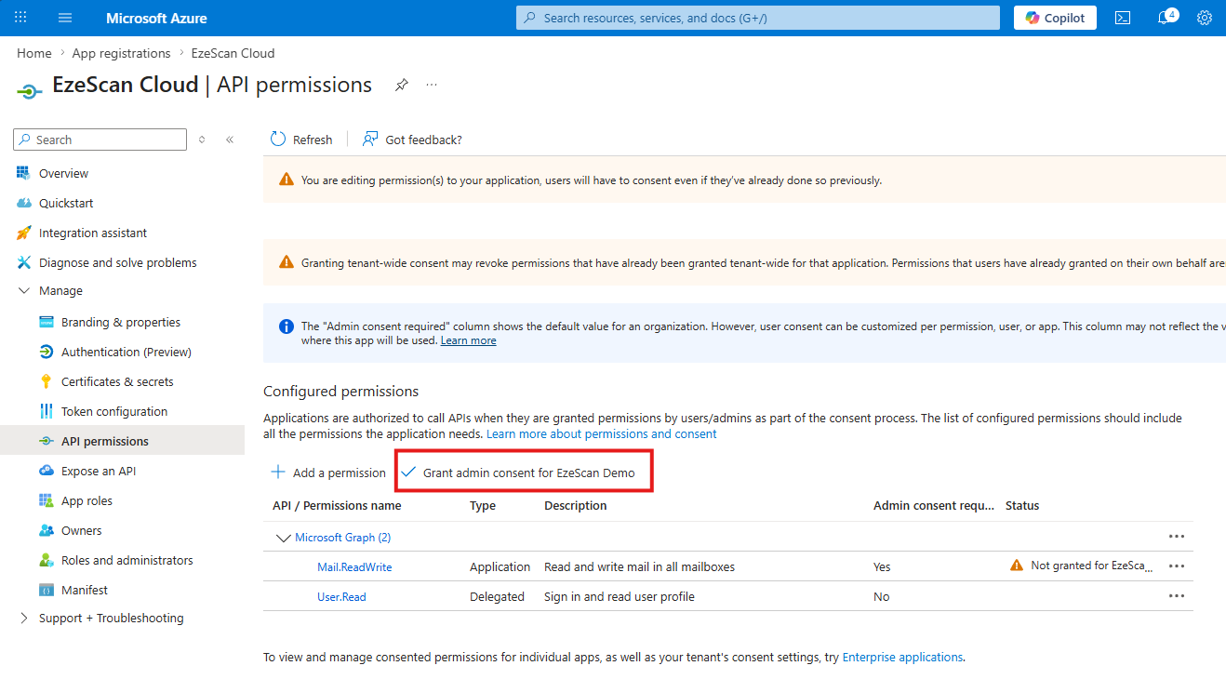Open the Microsoft Graph (2) link
Screen dimensions: 1226x679
[342, 538]
